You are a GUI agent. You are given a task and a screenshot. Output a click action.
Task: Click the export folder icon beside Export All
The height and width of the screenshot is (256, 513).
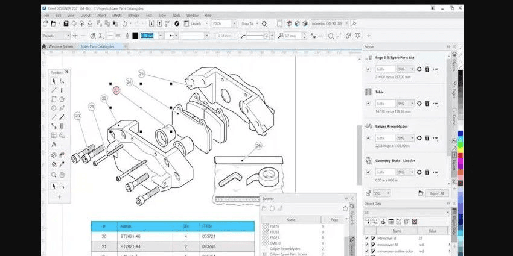click(x=421, y=193)
